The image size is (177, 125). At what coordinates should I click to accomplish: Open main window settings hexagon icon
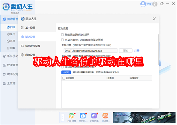[162, 4]
